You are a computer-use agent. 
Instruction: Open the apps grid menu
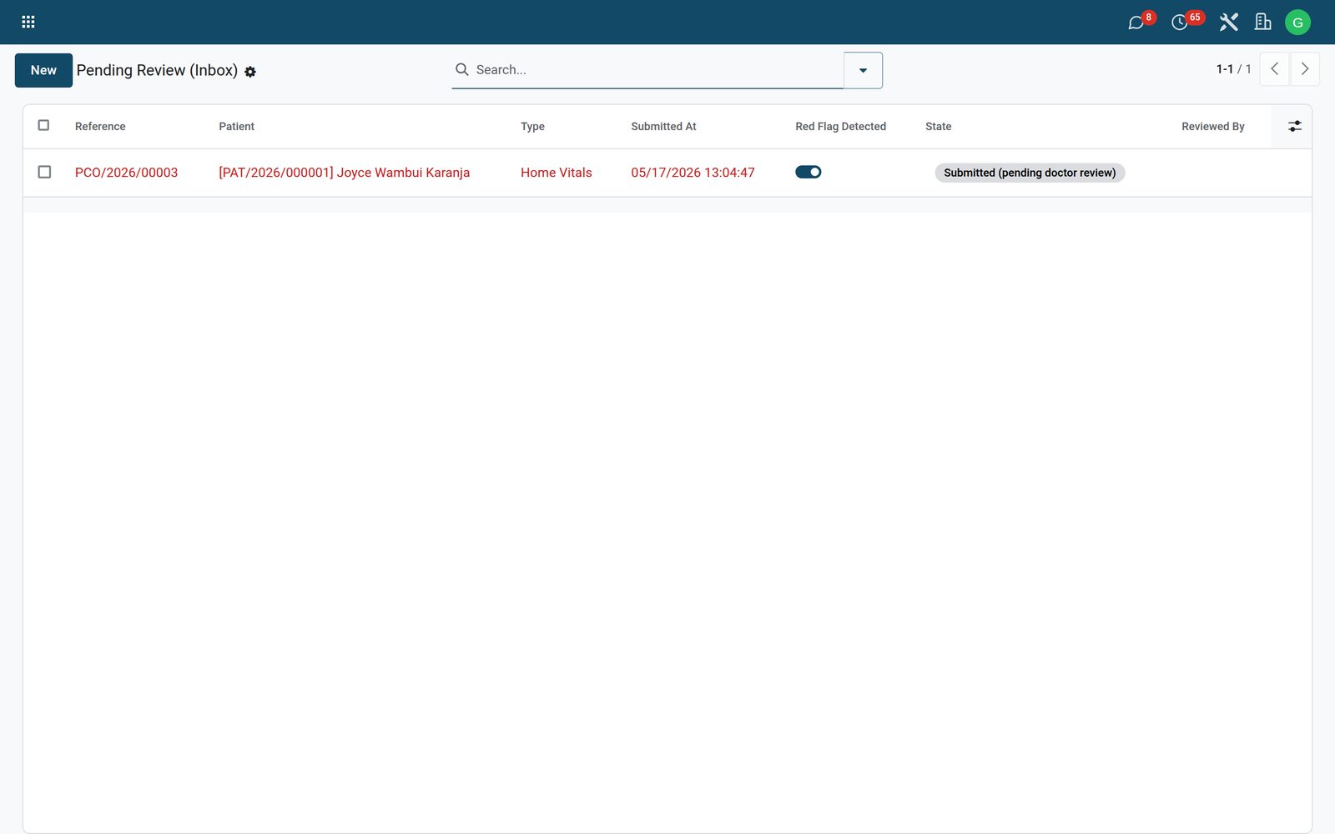[28, 22]
